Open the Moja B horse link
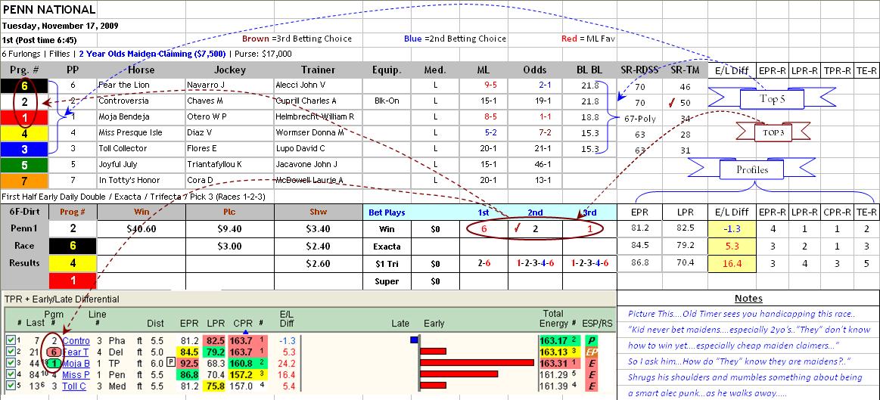 click(76, 363)
